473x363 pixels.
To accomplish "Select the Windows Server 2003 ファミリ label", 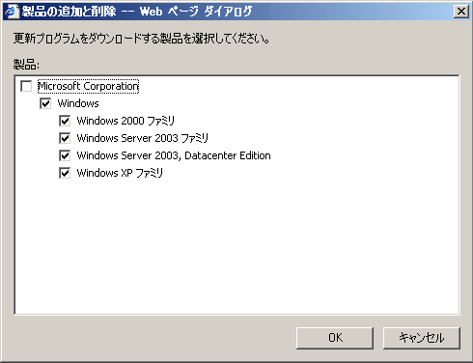I will point(143,138).
